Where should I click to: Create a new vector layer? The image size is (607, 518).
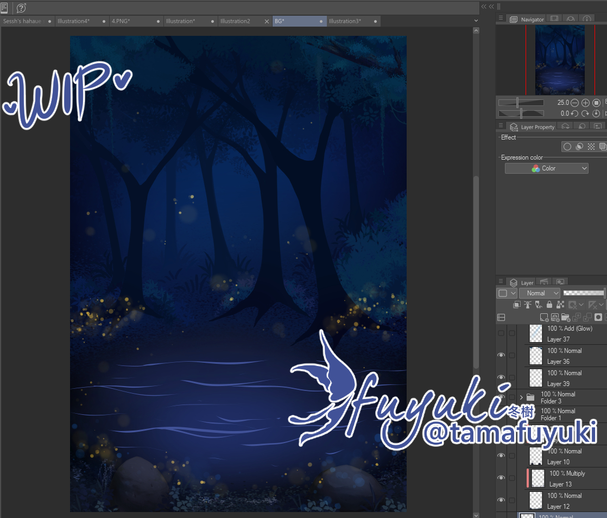pyautogui.click(x=555, y=318)
